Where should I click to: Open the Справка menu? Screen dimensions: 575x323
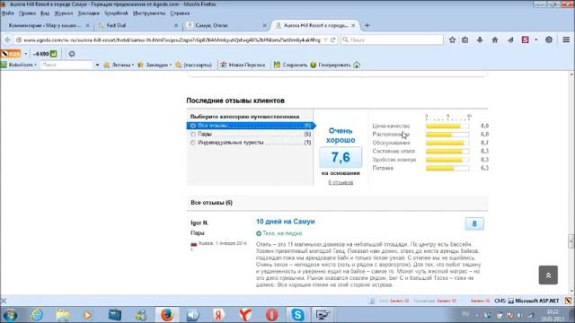coord(180,13)
